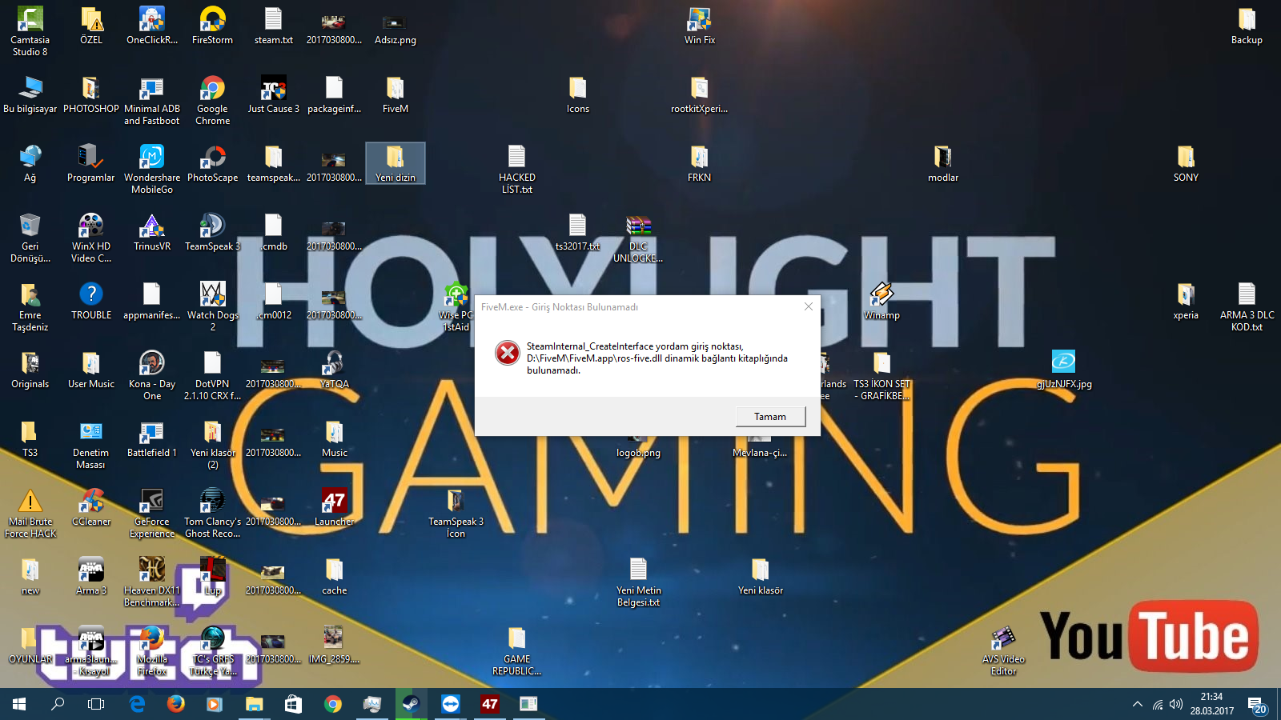Viewport: 1281px width, 720px height.
Task: Open Microsoft Edge from the taskbar
Action: 137,704
